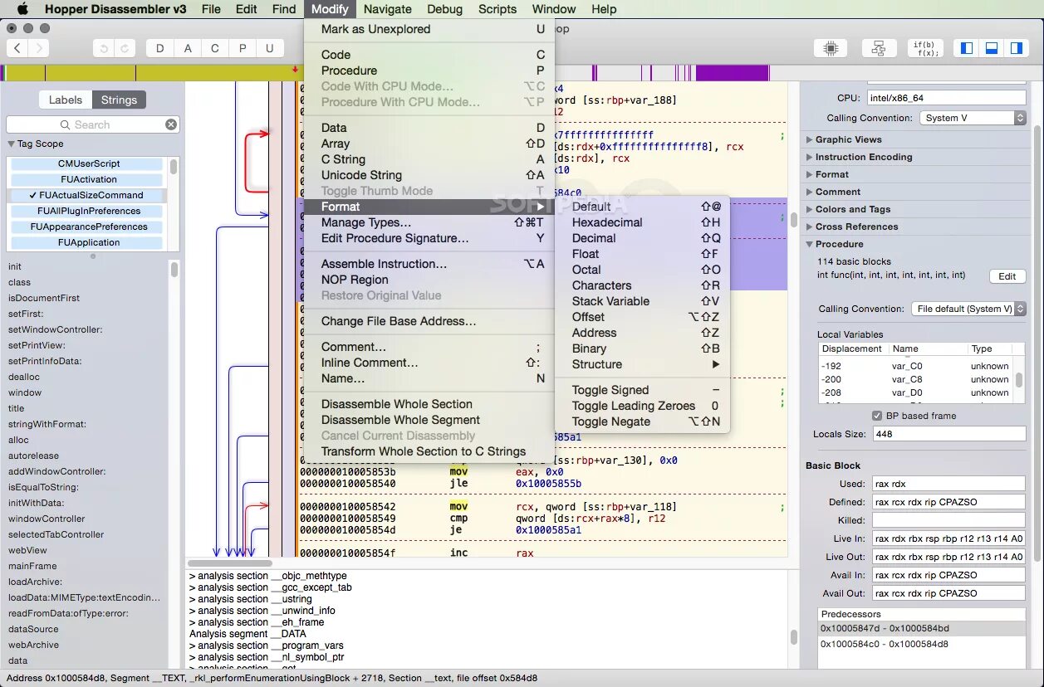1044x687 pixels.
Task: Click the redo arrow toolbar icon
Action: (x=125, y=48)
